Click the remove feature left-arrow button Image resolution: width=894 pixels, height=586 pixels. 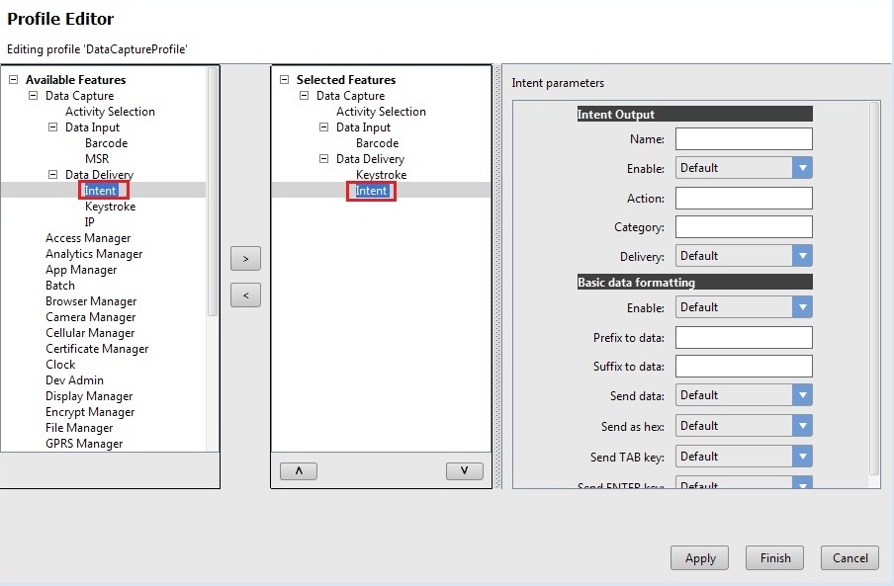click(x=245, y=294)
